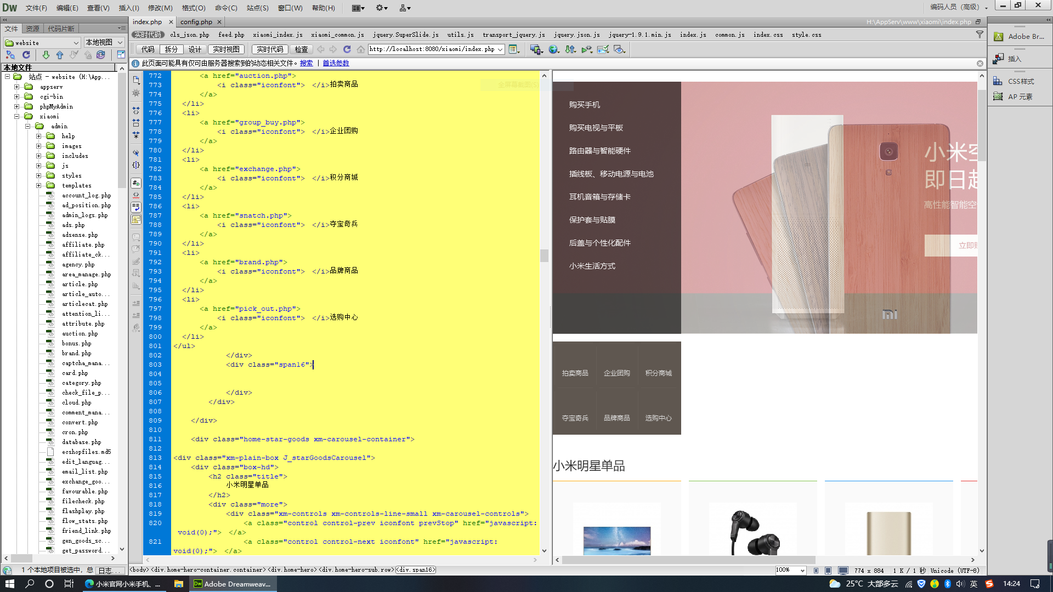This screenshot has height=592, width=1053.
Task: Expand the templates folder in file tree
Action: point(38,185)
